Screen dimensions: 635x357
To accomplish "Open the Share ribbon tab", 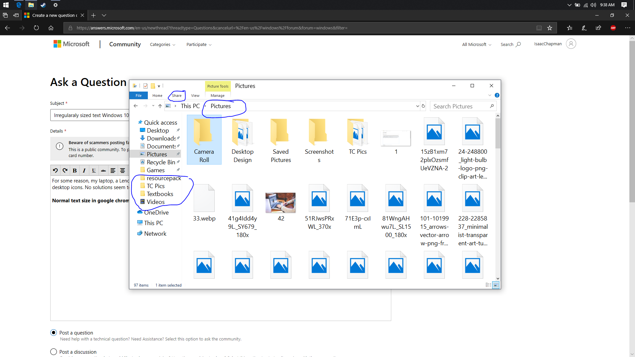I will pos(177,96).
